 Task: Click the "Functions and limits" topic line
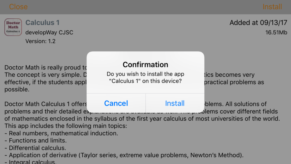coord(36,141)
